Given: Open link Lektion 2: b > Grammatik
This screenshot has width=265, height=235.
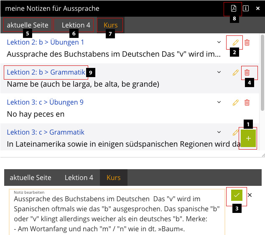Looking at the screenshot, I should click(x=46, y=72).
